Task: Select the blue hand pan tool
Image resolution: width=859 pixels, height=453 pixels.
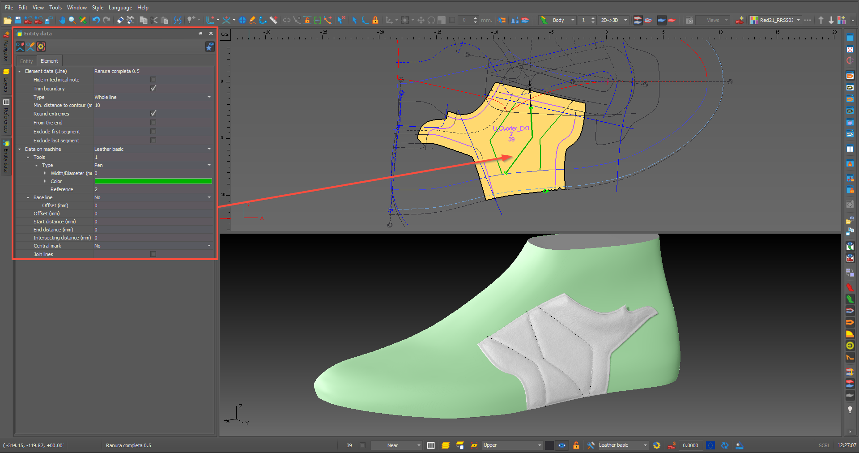Action: [x=62, y=20]
